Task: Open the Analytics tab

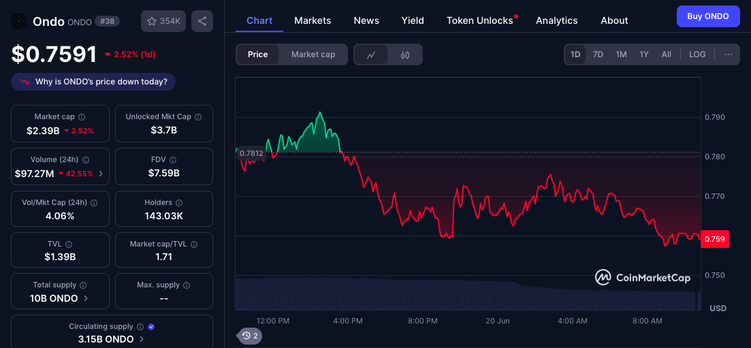Action: click(556, 20)
